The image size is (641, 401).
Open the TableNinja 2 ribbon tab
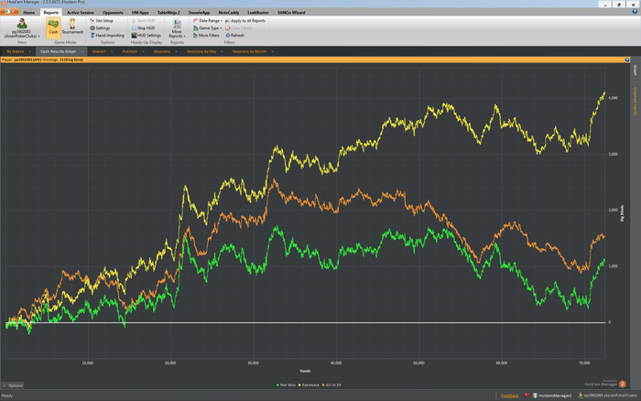click(x=168, y=13)
